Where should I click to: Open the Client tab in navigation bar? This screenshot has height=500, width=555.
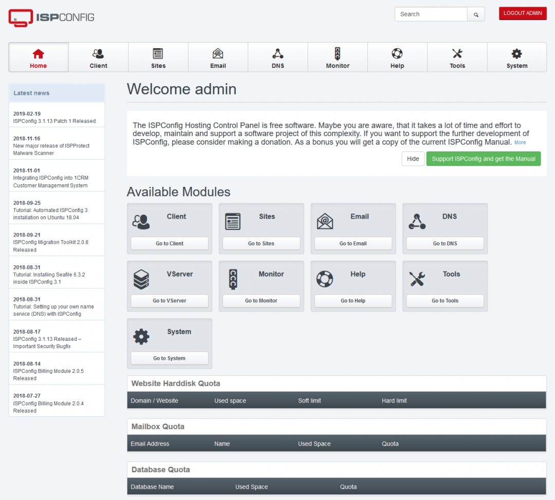98,57
